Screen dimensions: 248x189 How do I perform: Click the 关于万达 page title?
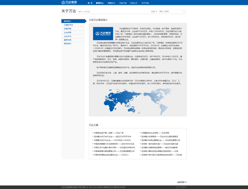tap(69, 11)
